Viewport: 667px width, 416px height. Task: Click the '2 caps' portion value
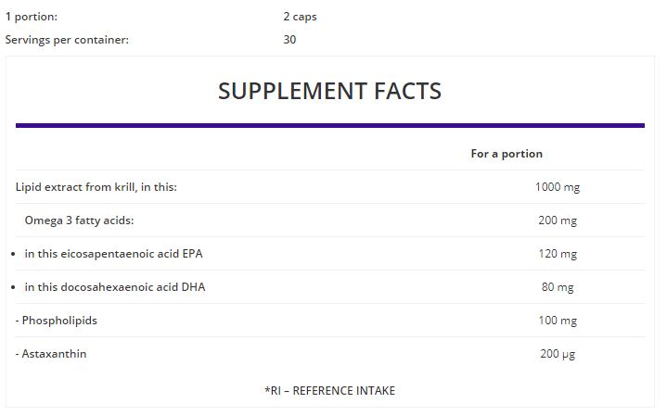pos(300,17)
